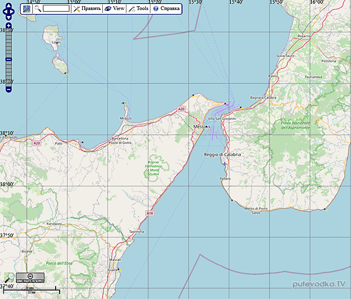Click the Riserva Fiumedinisi e Monte Scuderi label
The width and height of the screenshot is (351, 299).
pos(153,168)
